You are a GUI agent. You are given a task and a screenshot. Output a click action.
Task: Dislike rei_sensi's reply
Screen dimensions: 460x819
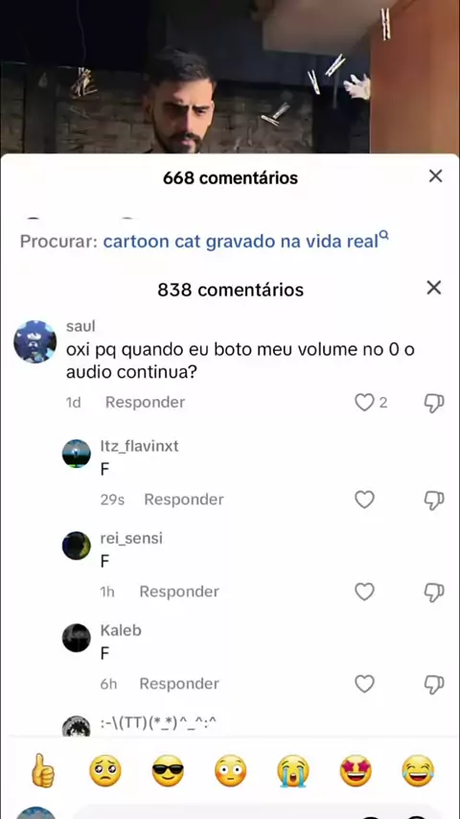(434, 592)
